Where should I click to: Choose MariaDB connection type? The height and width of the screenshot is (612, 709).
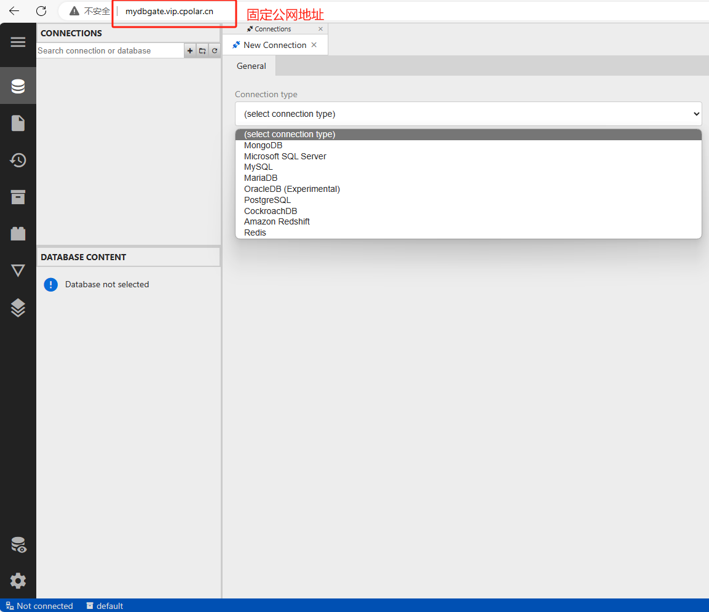pos(468,178)
